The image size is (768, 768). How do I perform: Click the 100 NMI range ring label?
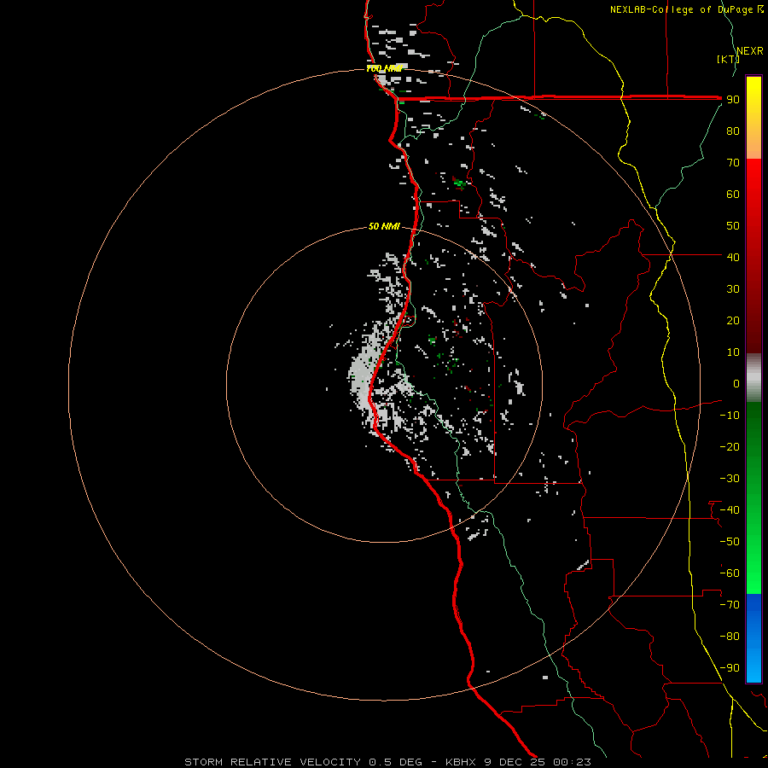385,68
